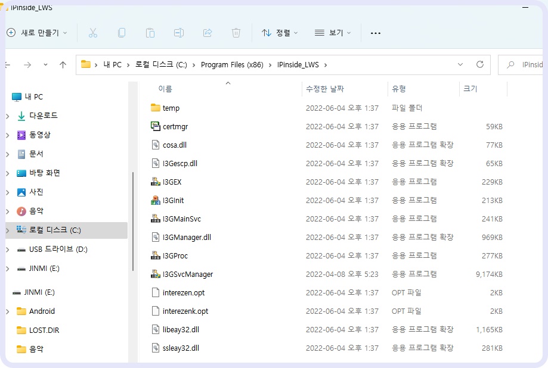This screenshot has width=548, height=368.
Task: Select the temp folder icon
Action: pyautogui.click(x=155, y=108)
